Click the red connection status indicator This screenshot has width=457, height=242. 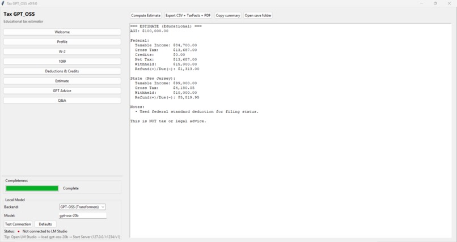pos(19,232)
